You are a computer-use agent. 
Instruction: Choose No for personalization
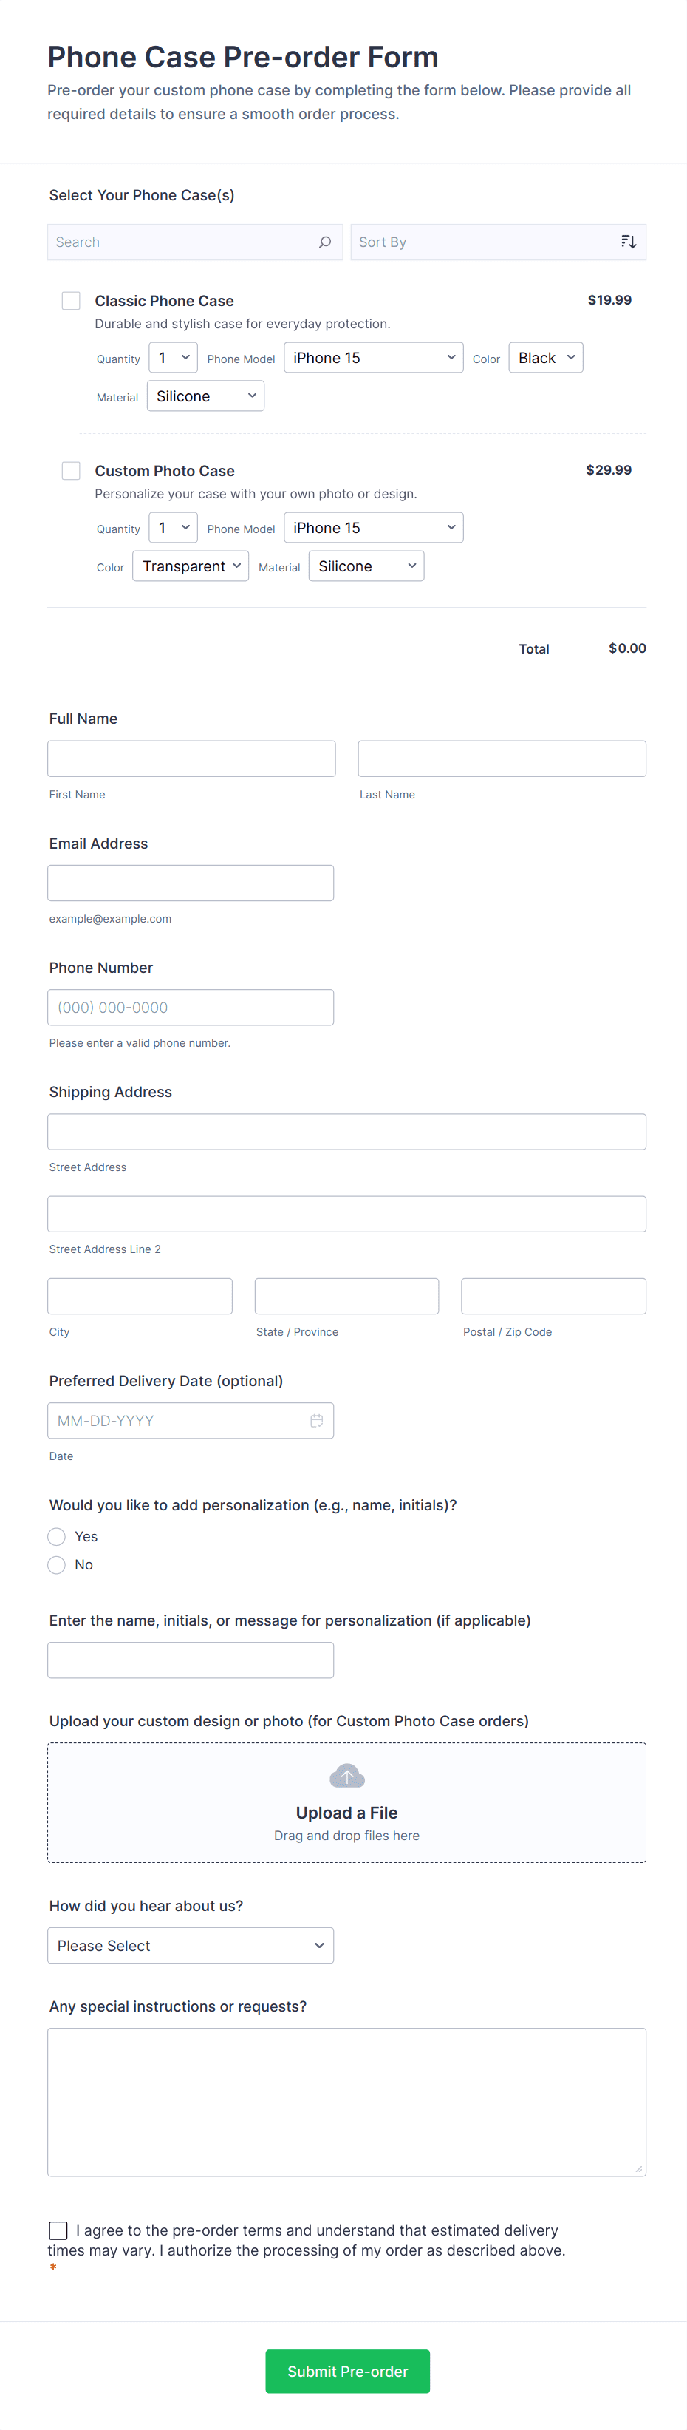57,1565
